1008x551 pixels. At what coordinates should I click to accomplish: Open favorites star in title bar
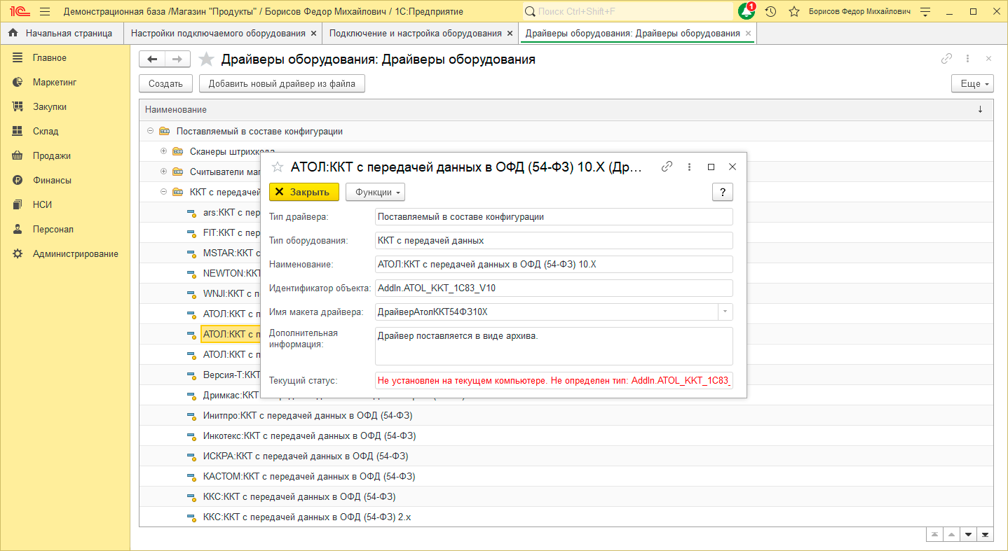pos(794,12)
